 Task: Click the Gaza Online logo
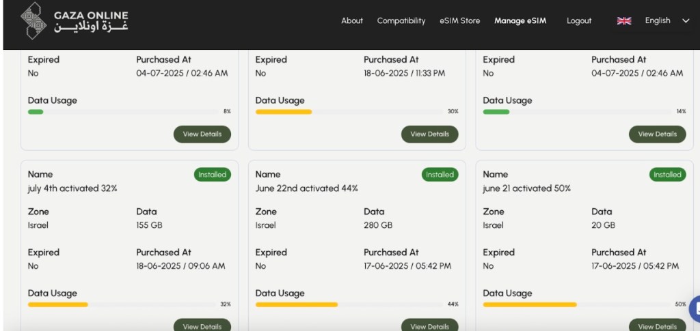pyautogui.click(x=74, y=20)
